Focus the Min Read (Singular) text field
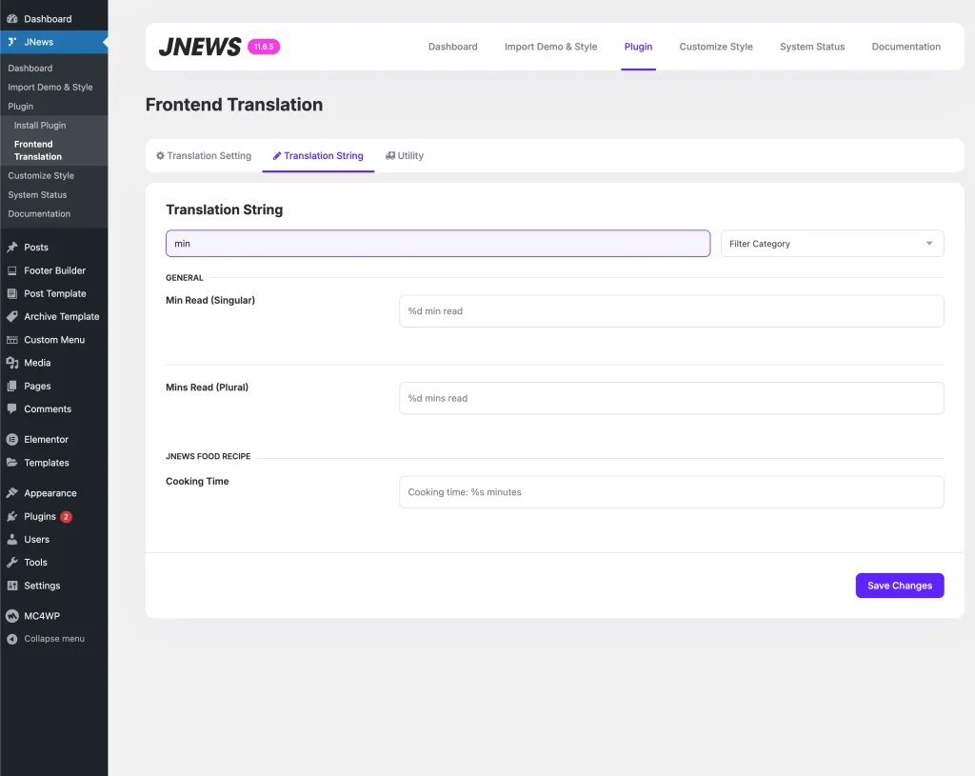The width and height of the screenshot is (975, 776). [x=670, y=311]
